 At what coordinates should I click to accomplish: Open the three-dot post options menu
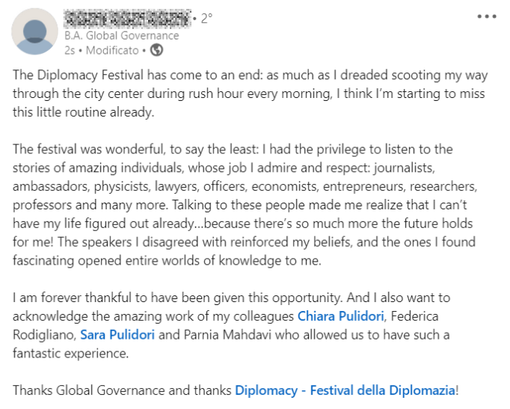coord(487,16)
